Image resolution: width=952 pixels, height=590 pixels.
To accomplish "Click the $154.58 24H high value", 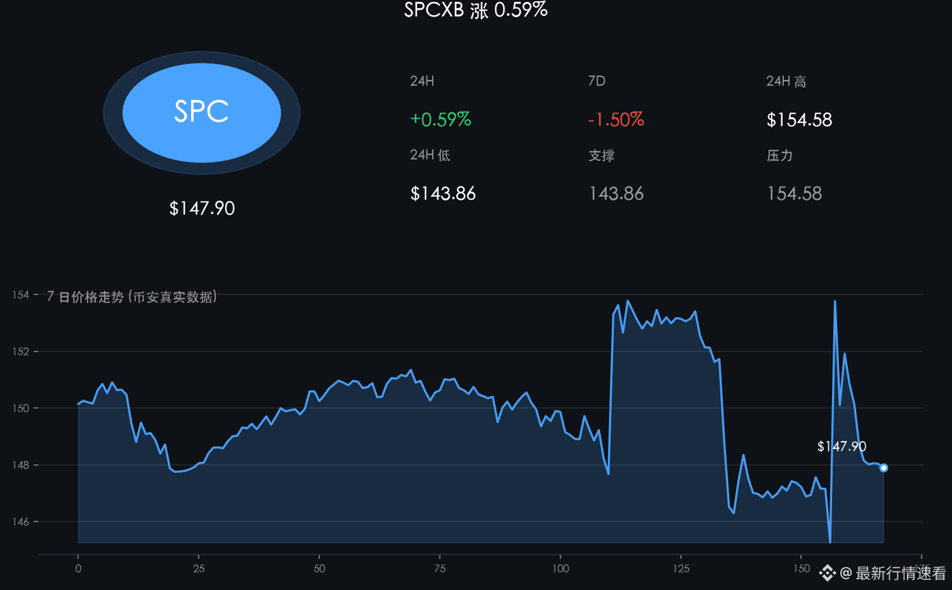I will 799,119.
